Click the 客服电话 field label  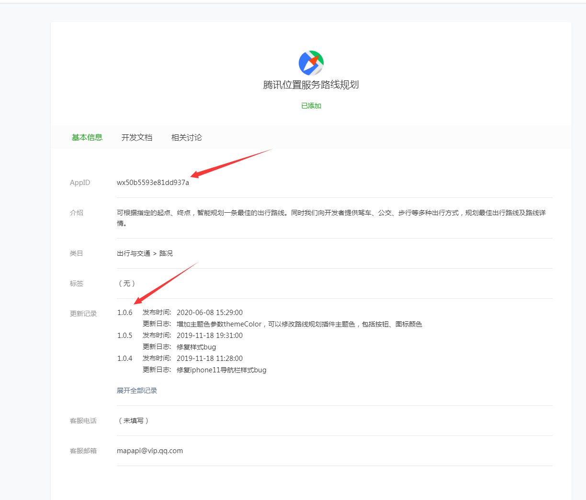click(x=83, y=421)
